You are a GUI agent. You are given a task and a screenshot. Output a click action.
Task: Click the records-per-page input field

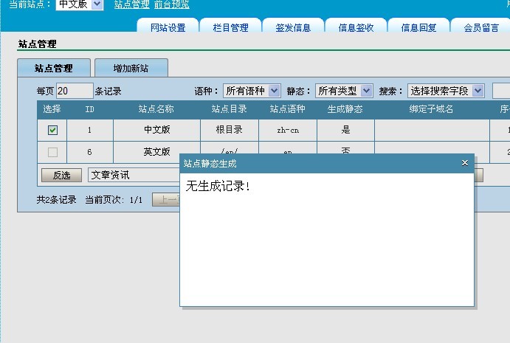74,91
